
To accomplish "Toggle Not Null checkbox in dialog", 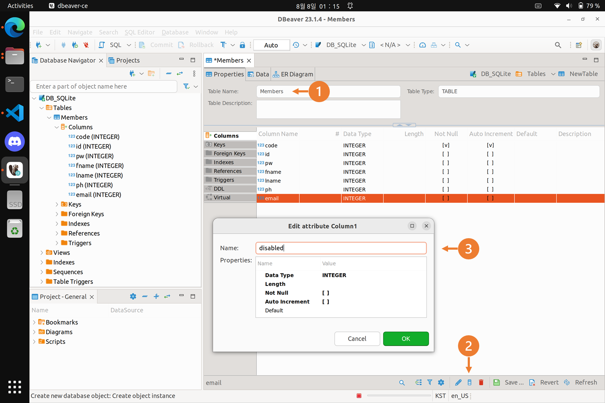I will coord(325,293).
